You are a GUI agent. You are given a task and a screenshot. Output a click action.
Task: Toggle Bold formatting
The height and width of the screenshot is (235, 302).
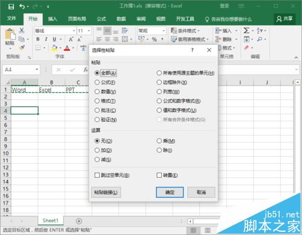[x=38, y=39]
